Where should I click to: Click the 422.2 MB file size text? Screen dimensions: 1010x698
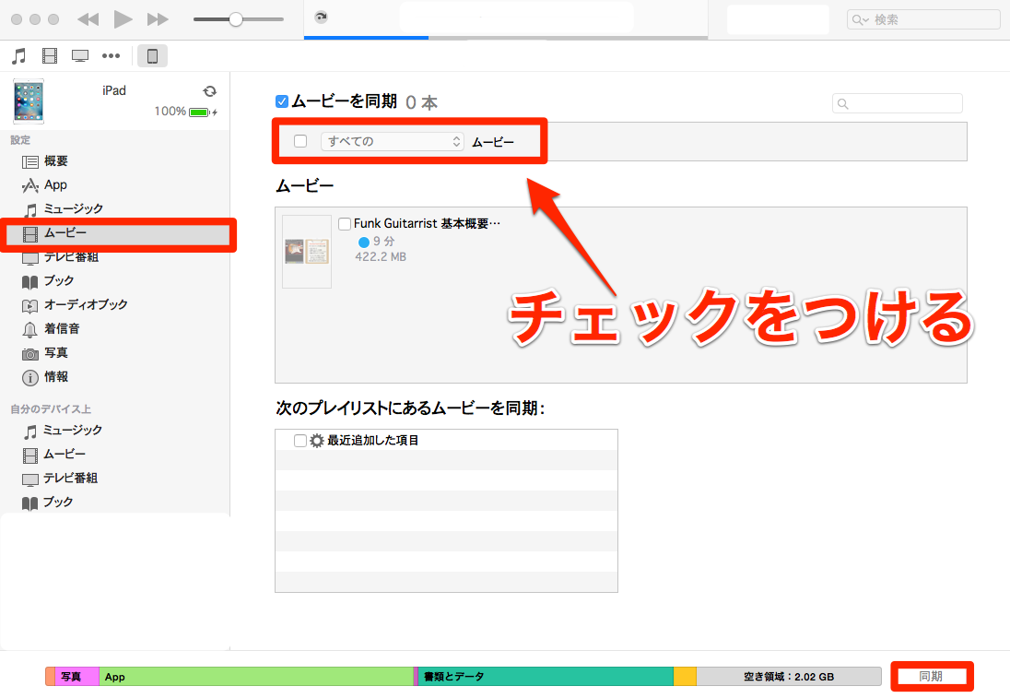point(381,256)
